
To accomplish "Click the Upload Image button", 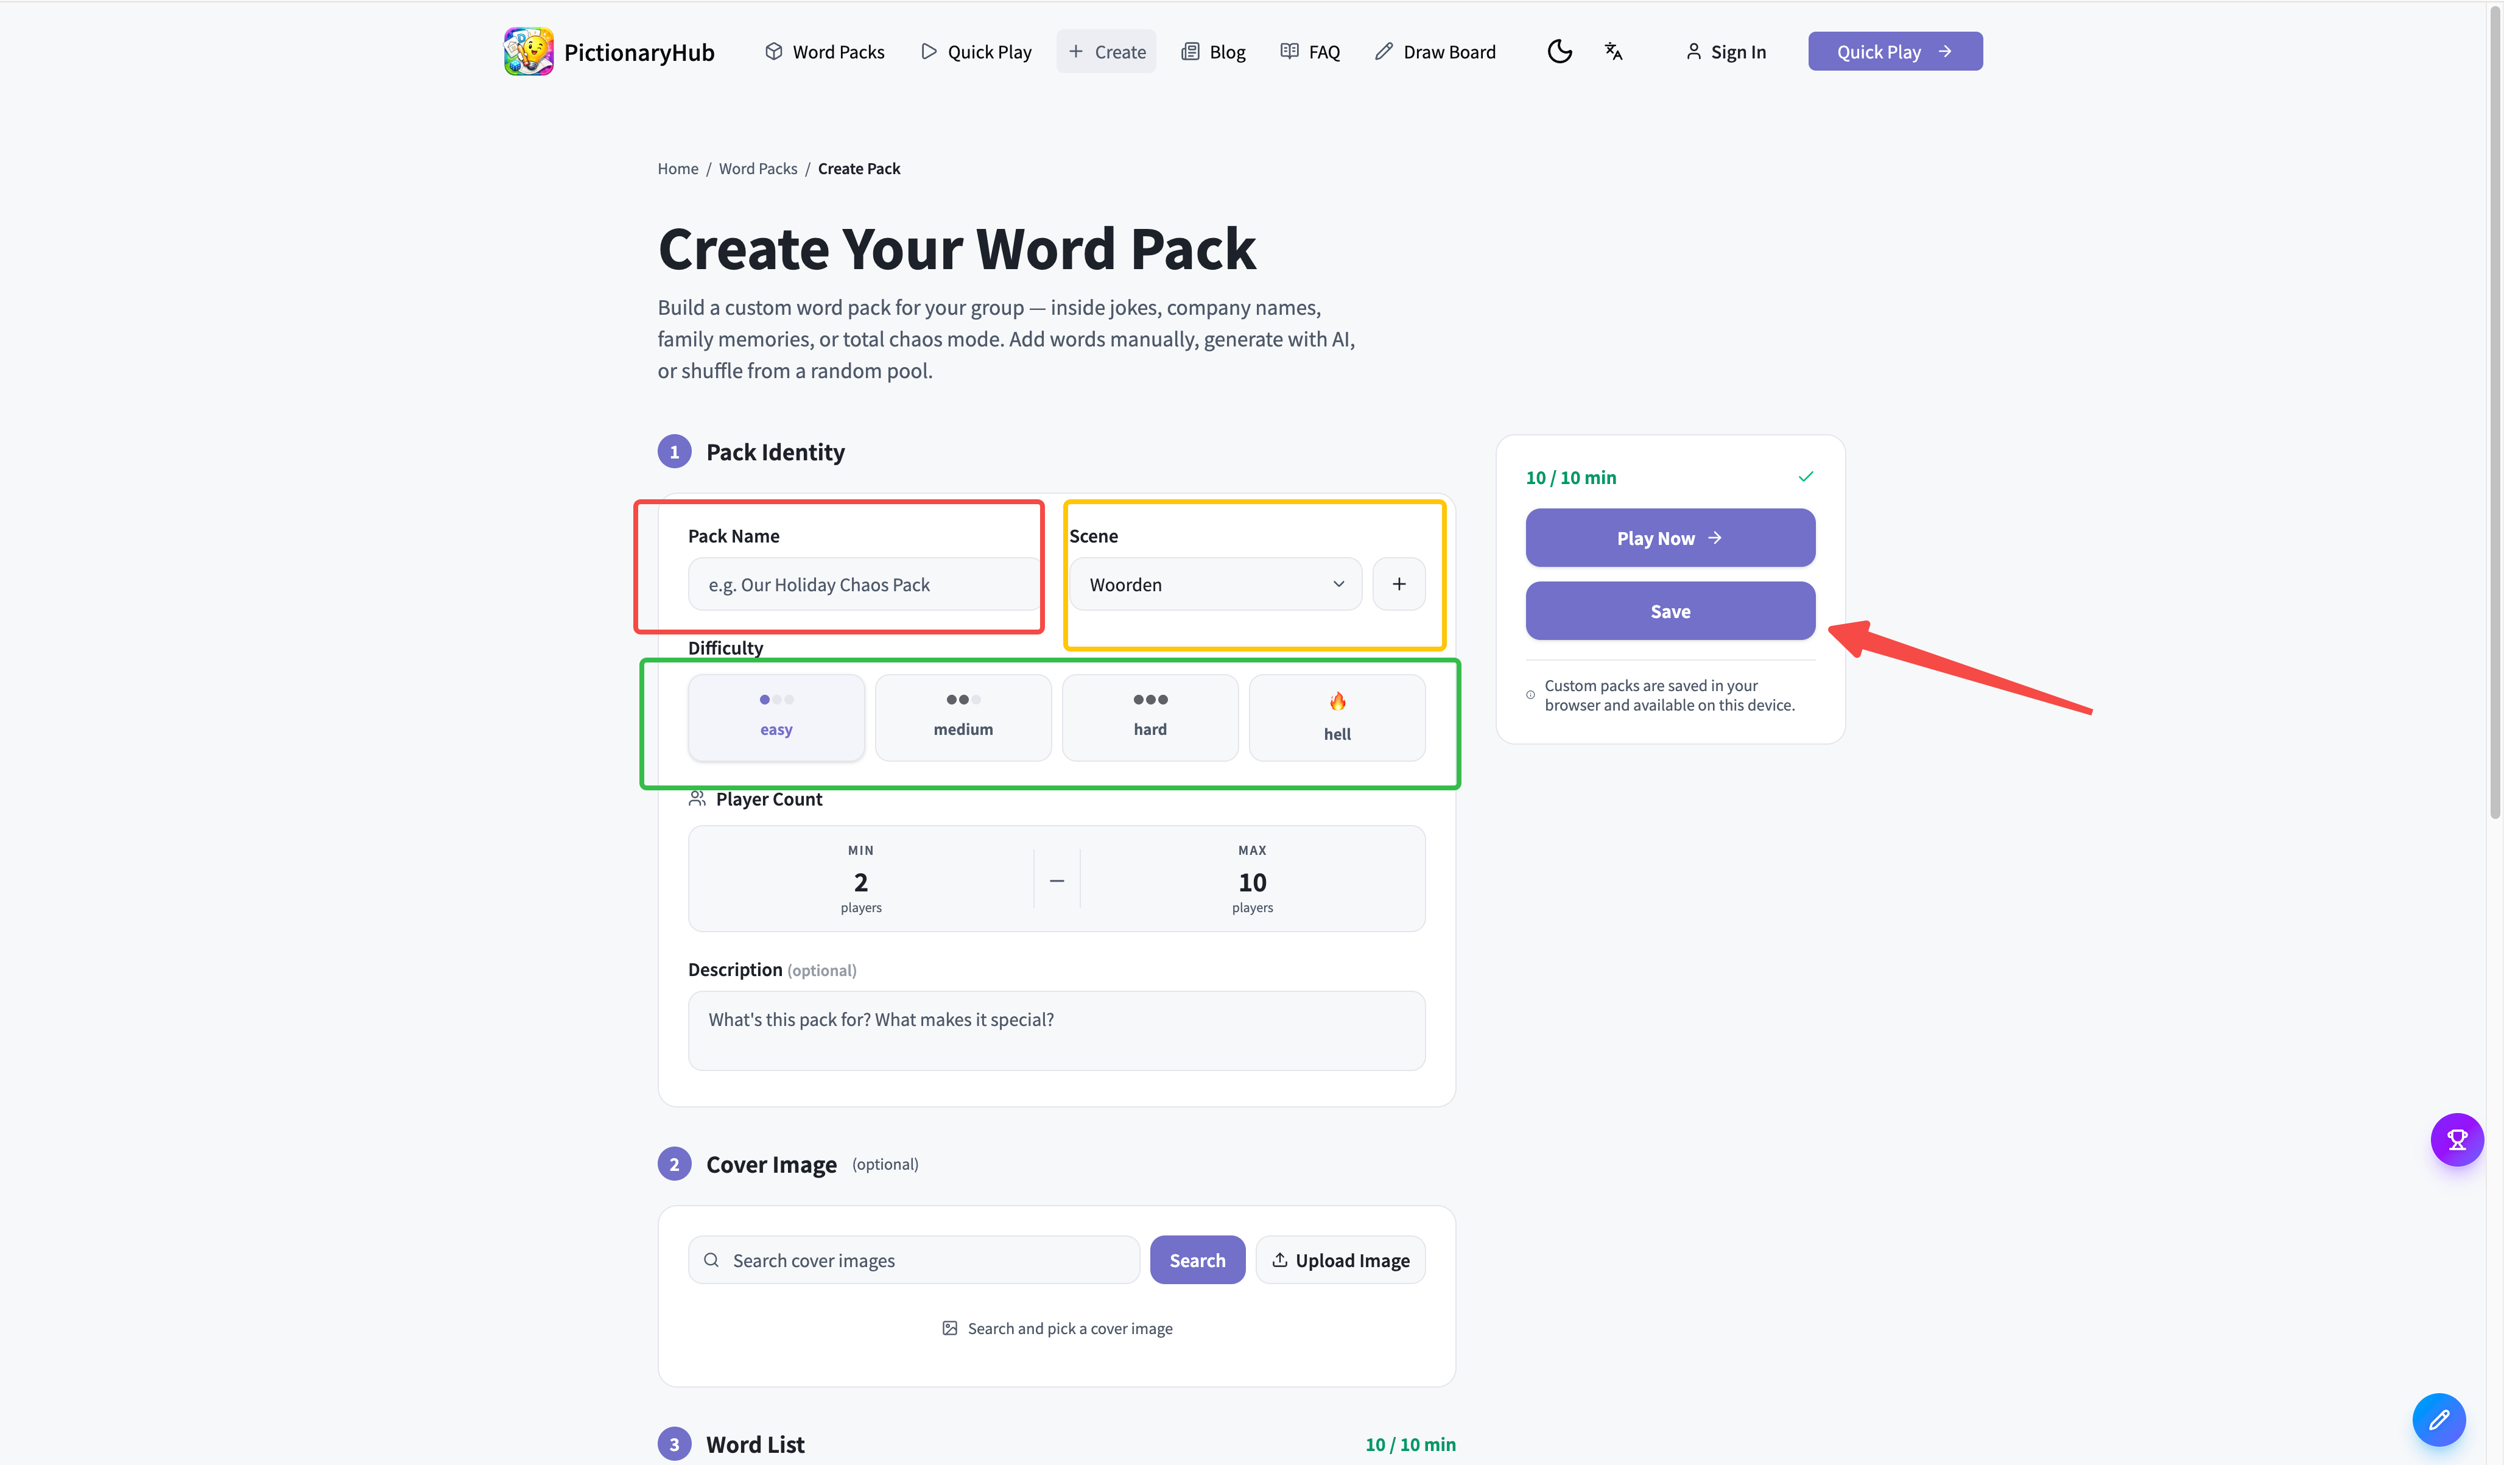I will pos(1340,1260).
